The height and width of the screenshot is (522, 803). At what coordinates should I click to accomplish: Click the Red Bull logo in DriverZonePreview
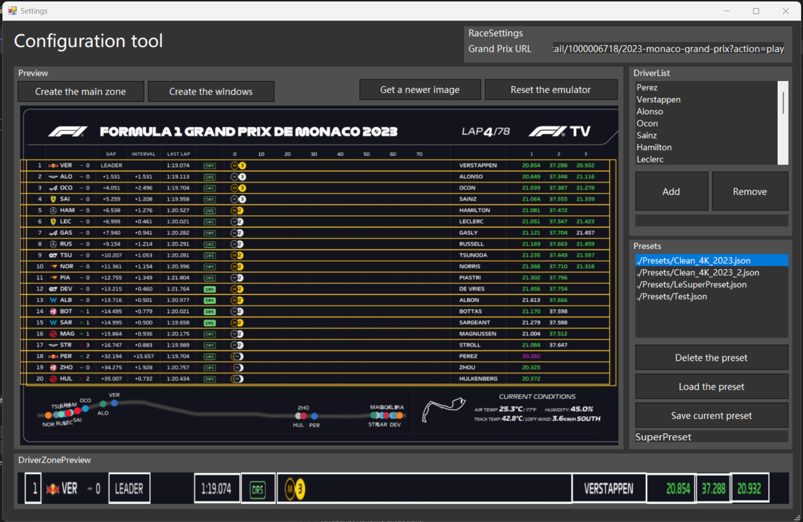point(52,489)
